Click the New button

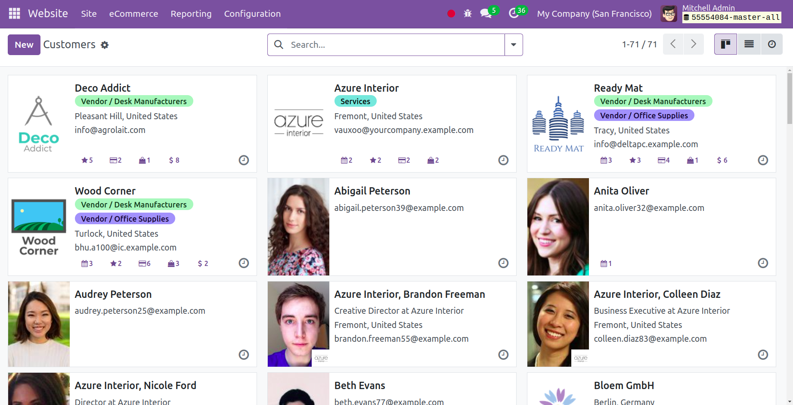pyautogui.click(x=24, y=44)
